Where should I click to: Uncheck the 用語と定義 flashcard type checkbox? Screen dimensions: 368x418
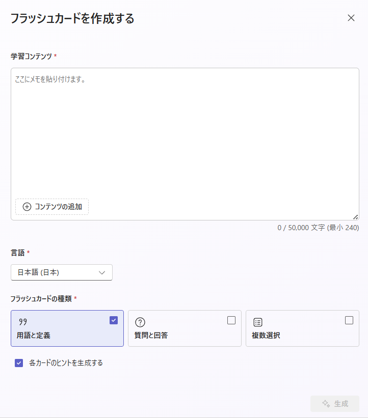114,319
